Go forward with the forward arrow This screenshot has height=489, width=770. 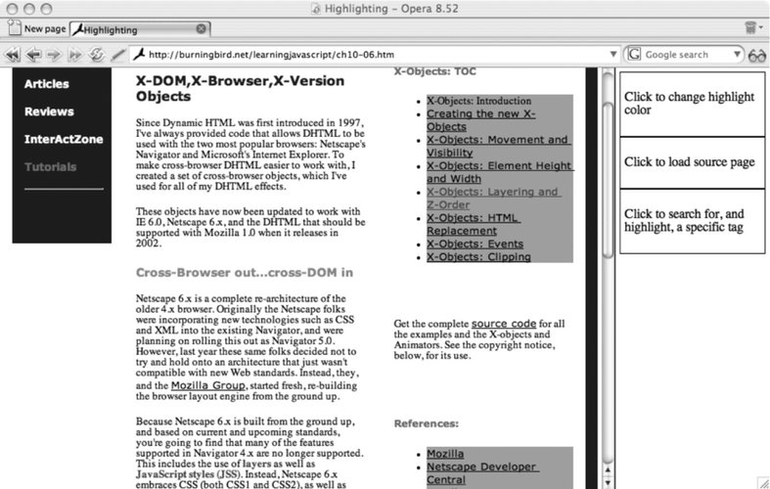click(54, 55)
